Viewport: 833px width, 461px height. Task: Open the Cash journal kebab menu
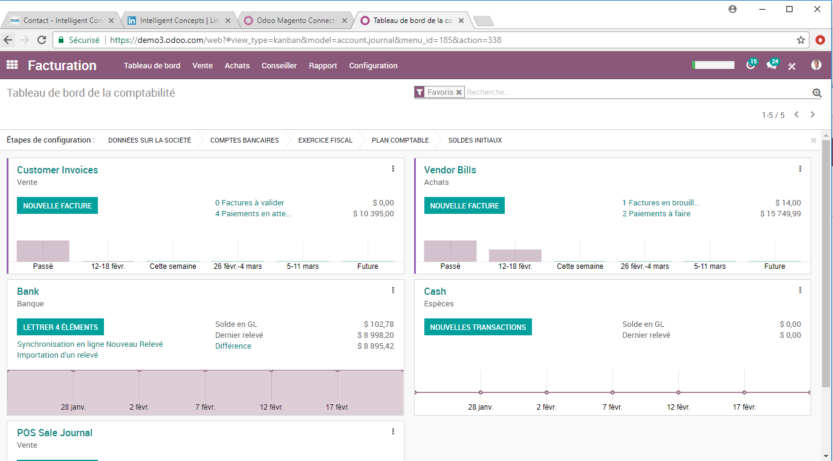(800, 290)
